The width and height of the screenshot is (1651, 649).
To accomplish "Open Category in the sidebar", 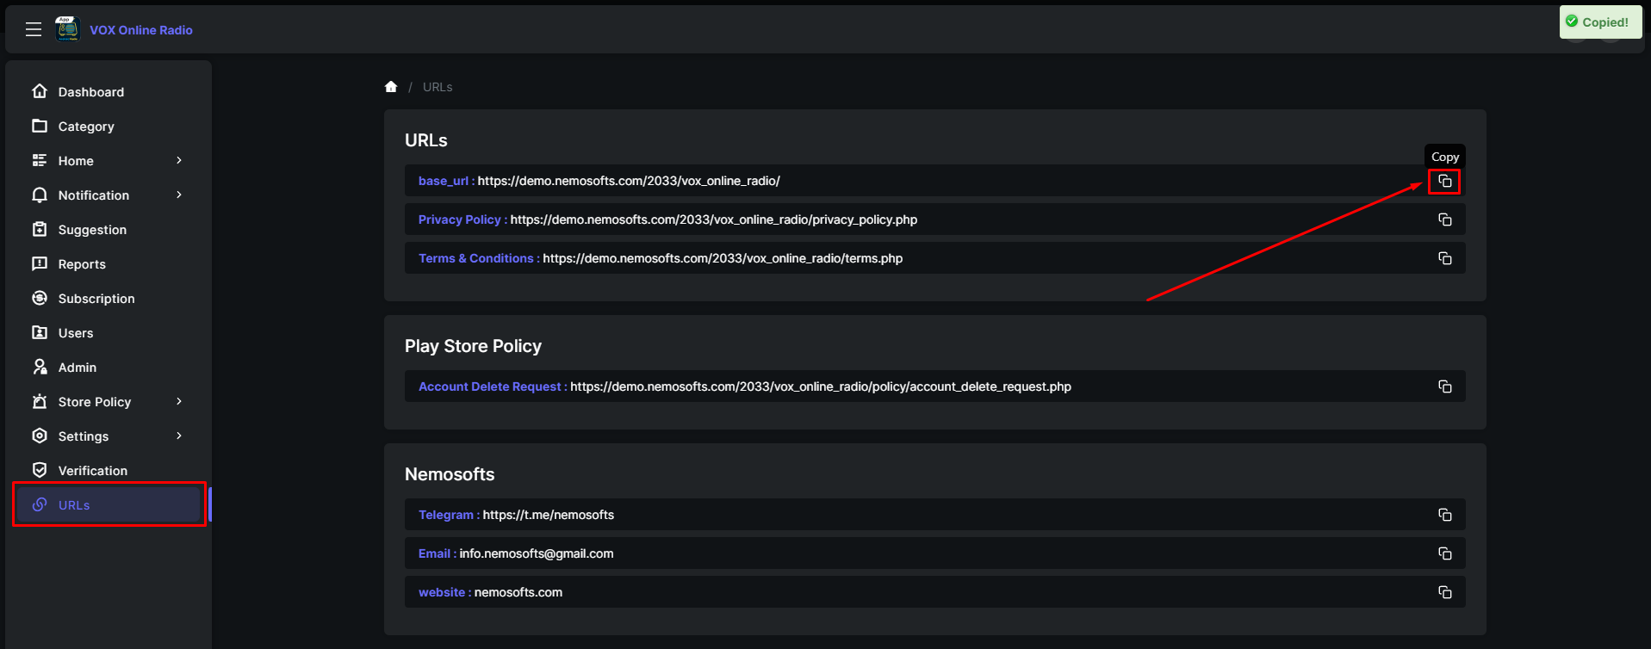I will coord(109,127).
